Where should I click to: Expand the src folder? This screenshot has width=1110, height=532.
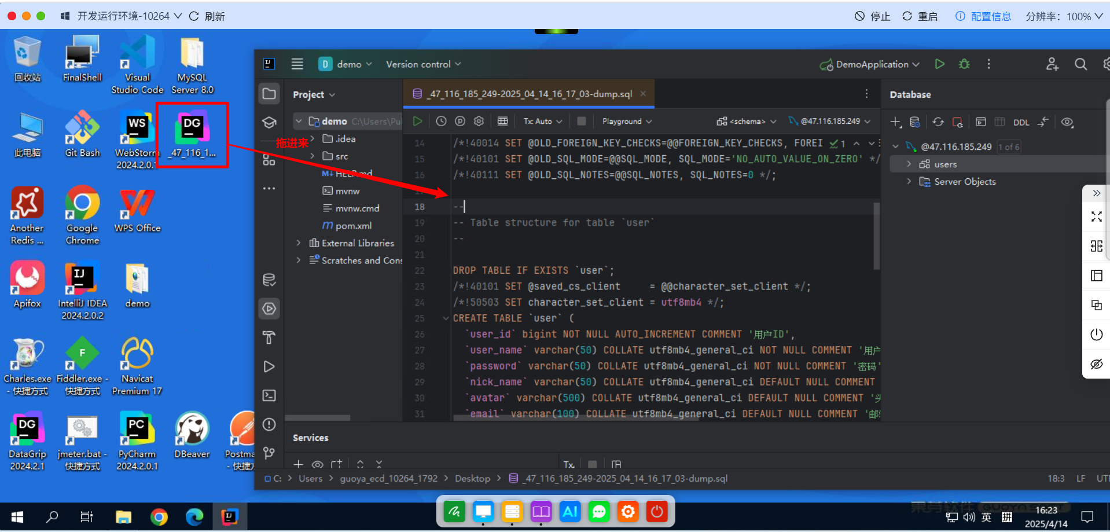click(x=313, y=156)
